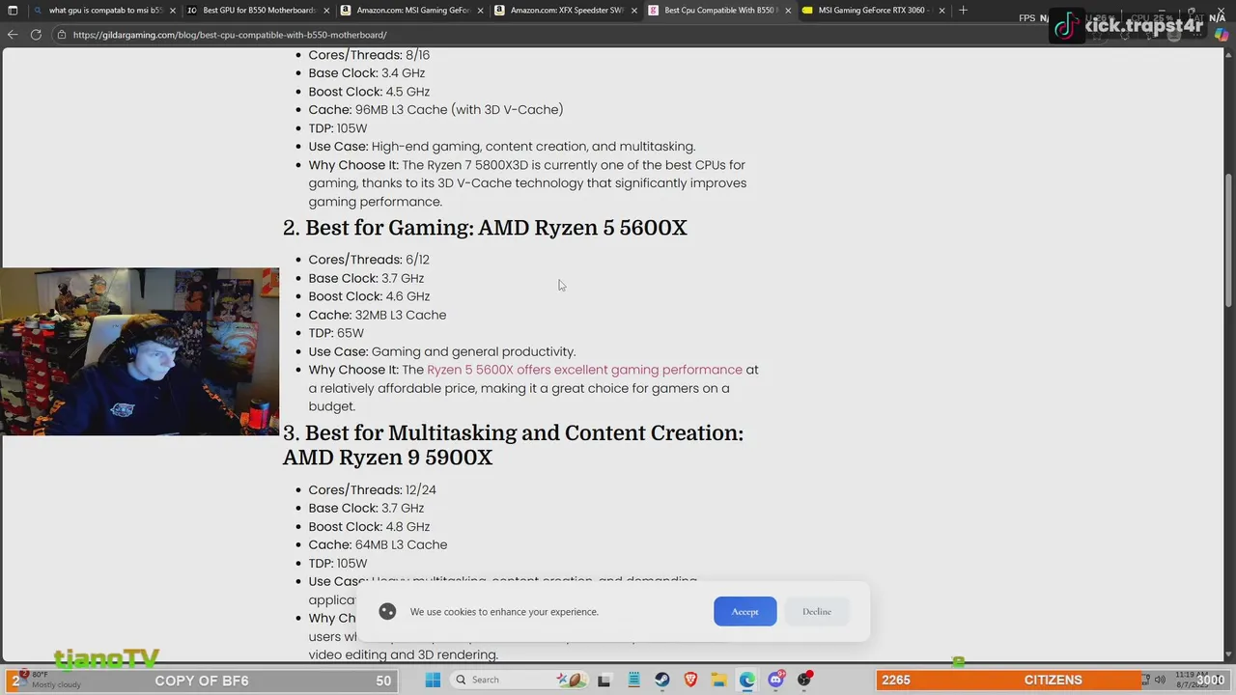Viewport: 1236px width, 695px height.
Task: Click the 'Boost Clock: 4.5 GHz' line
Action: pos(369,92)
